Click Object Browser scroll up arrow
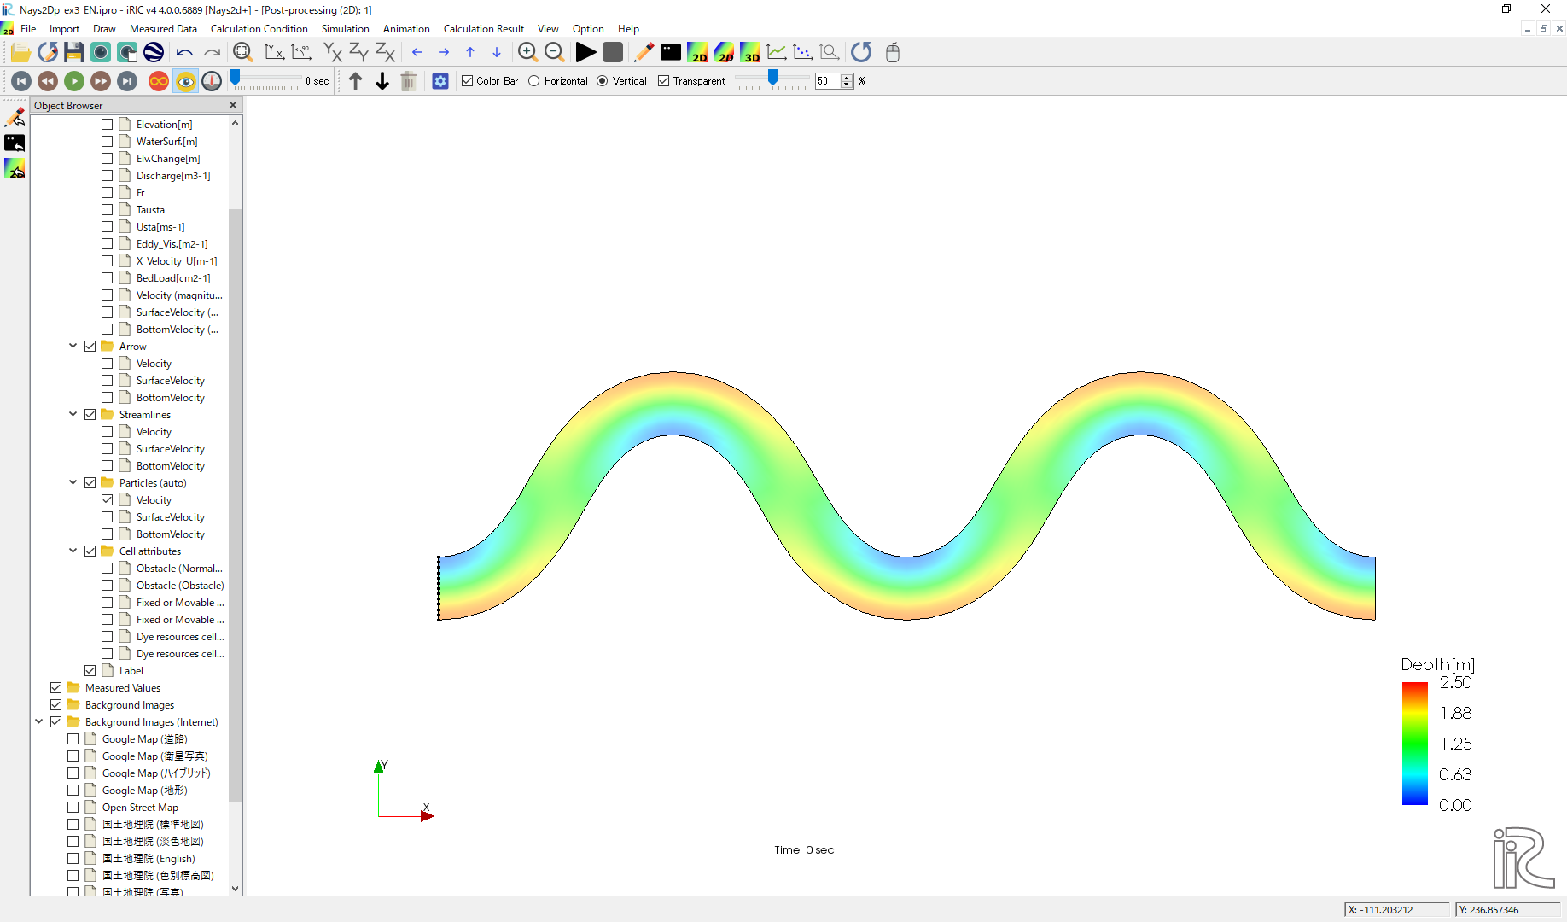The height and width of the screenshot is (922, 1567). pos(236,123)
